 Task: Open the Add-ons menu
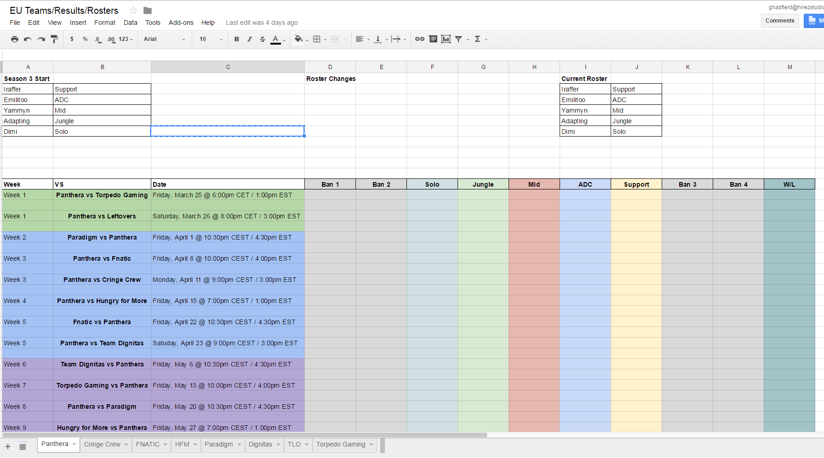pyautogui.click(x=181, y=23)
